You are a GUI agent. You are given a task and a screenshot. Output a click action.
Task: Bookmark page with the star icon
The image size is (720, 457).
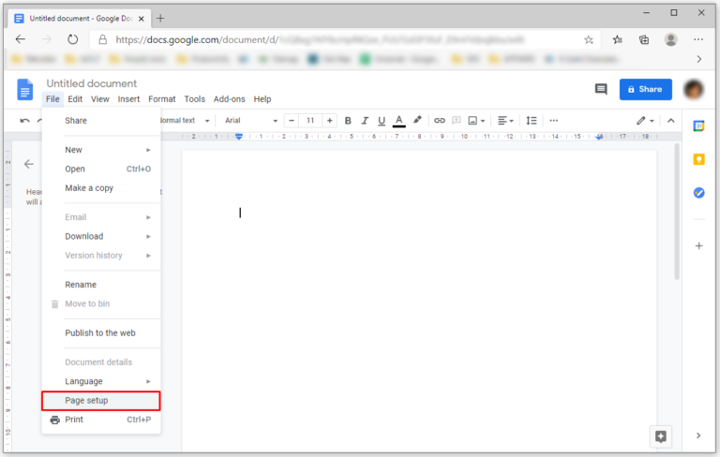tap(588, 40)
